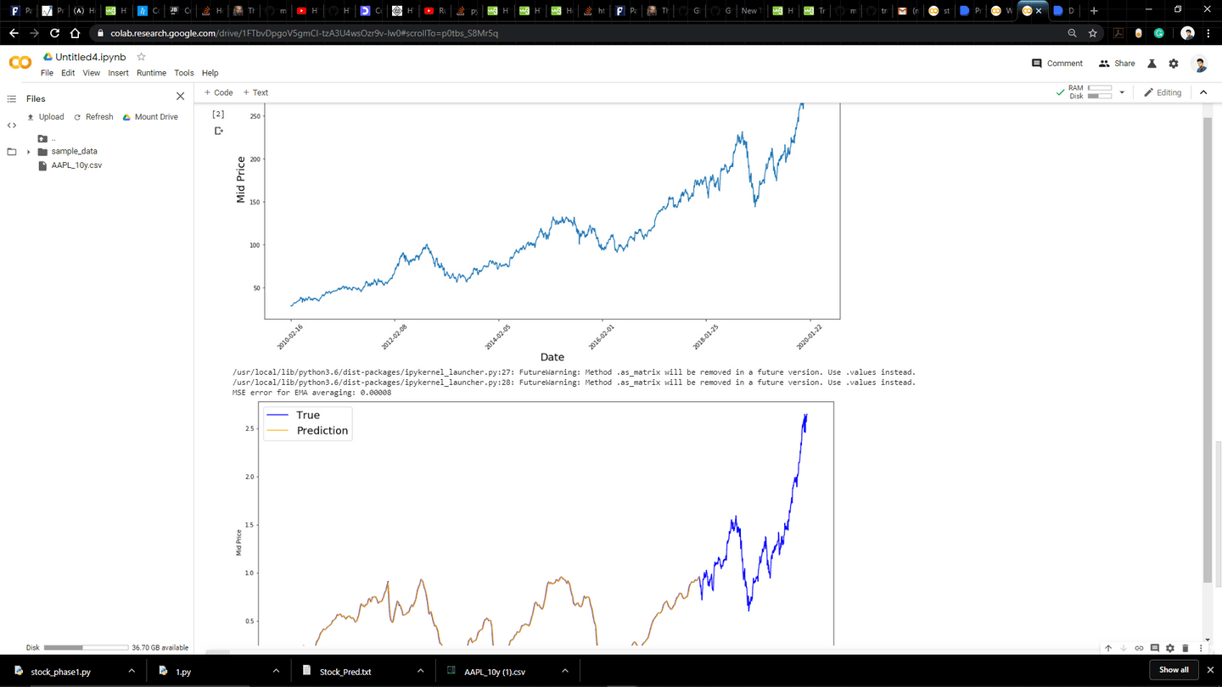Open the Comment panel
Image resolution: width=1222 pixels, height=687 pixels.
click(x=1057, y=64)
